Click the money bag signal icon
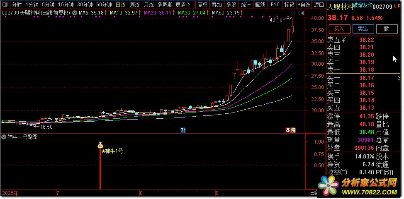This screenshot has height=199, width=404. tap(100, 145)
